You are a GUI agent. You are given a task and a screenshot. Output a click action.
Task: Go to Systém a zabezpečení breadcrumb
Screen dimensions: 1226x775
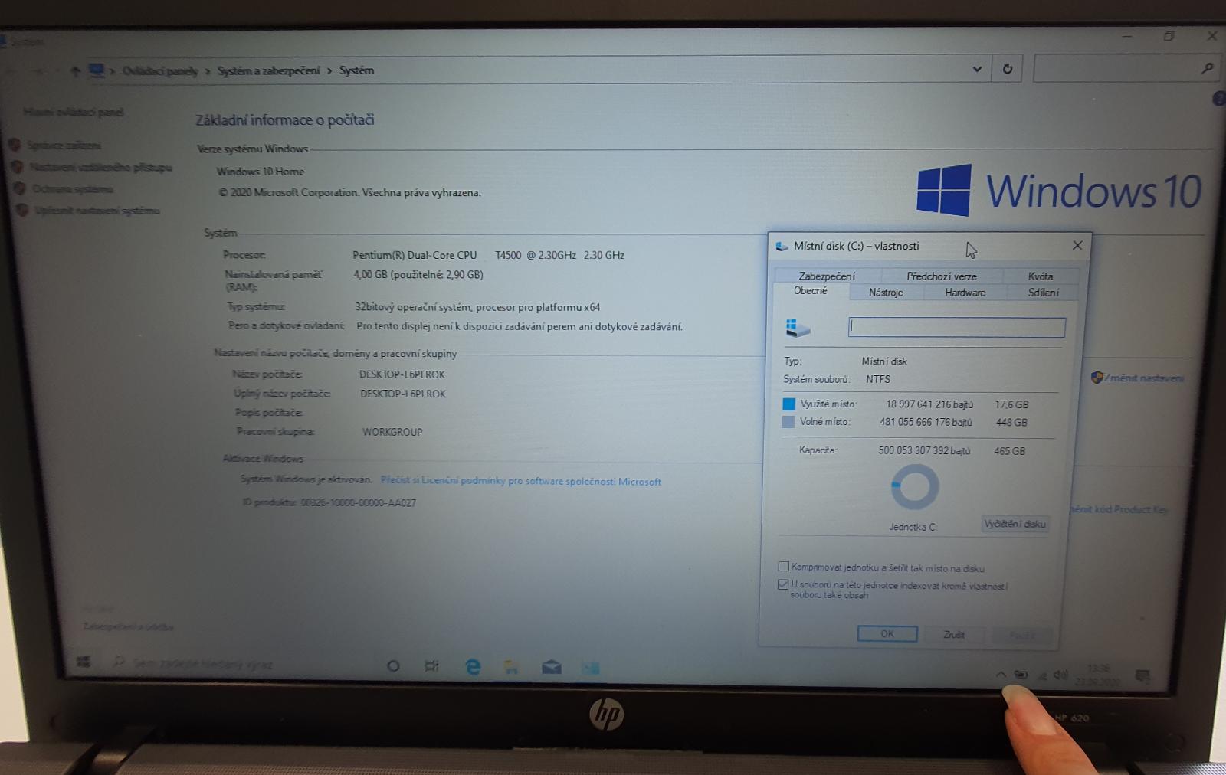coord(268,70)
